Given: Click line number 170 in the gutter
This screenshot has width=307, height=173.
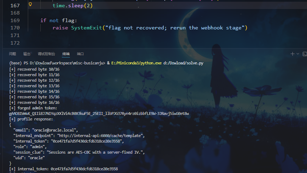Looking at the screenshot, I should (15, 28).
